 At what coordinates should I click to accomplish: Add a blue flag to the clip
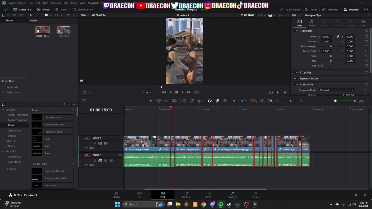click(234, 101)
